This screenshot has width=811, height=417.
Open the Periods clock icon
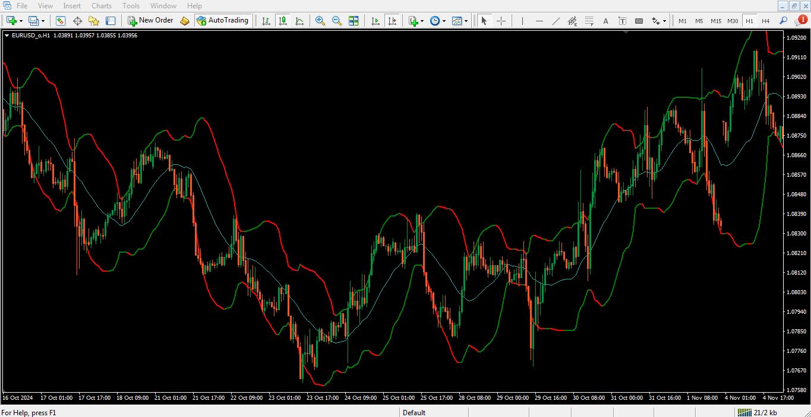pos(435,21)
